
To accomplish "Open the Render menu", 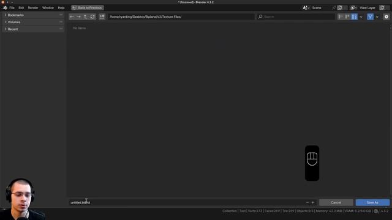I will pyautogui.click(x=33, y=8).
